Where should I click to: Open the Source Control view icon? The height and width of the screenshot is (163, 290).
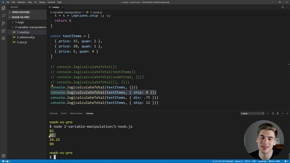3,23
